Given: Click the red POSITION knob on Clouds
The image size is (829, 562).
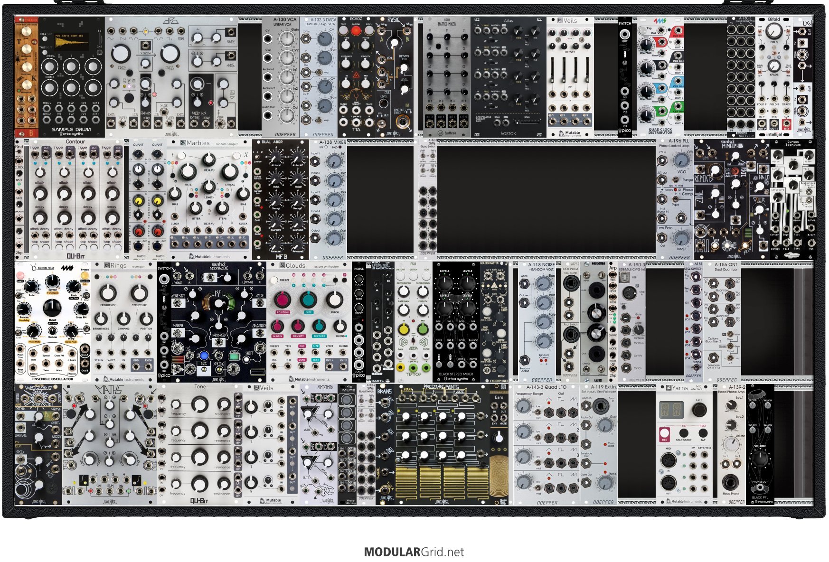Looking at the screenshot, I should [282, 300].
